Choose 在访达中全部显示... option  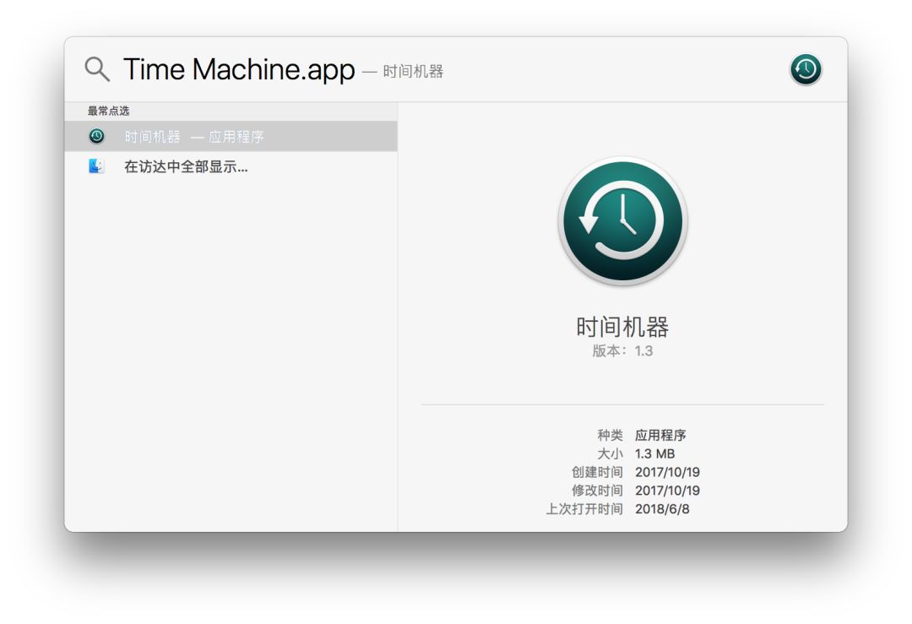(186, 167)
